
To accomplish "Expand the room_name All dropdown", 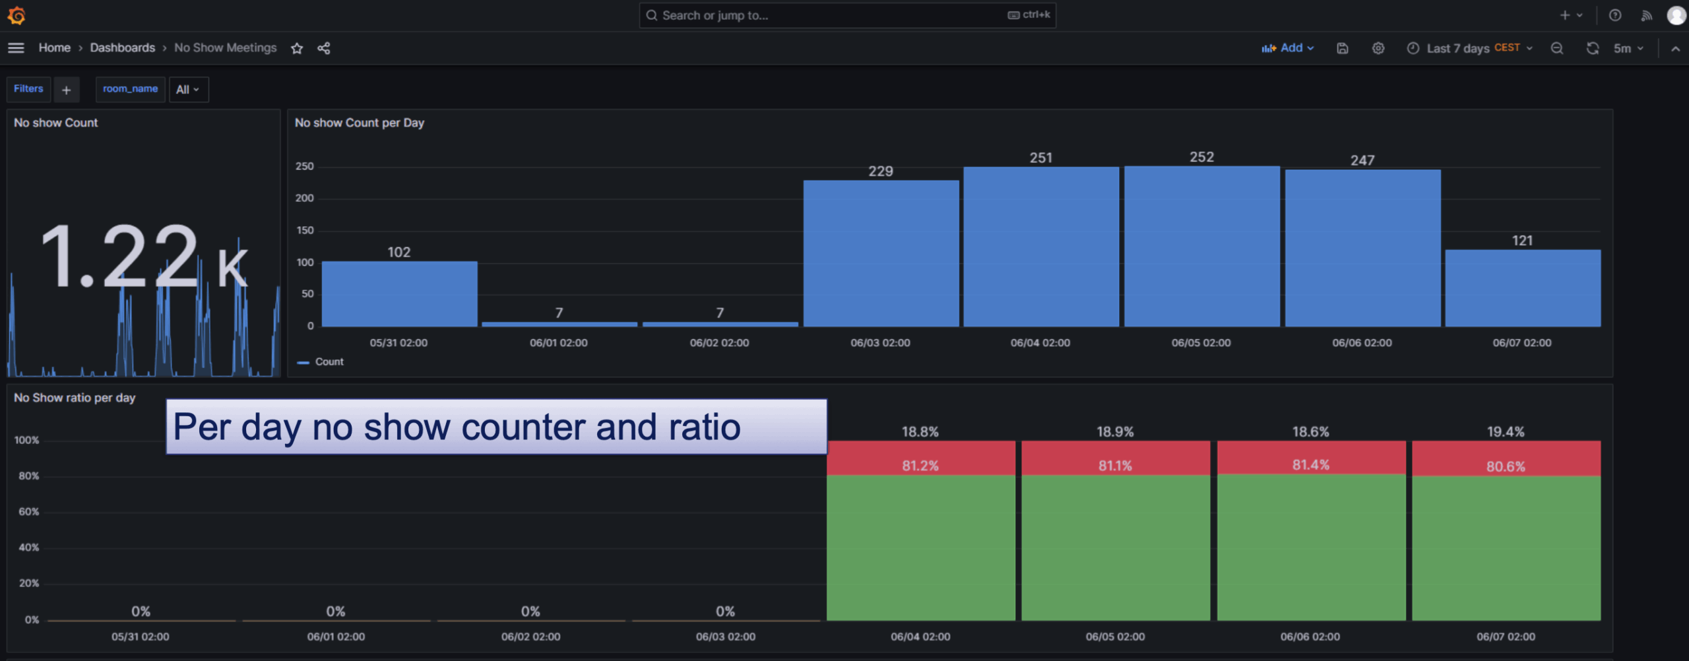I will (x=188, y=90).
